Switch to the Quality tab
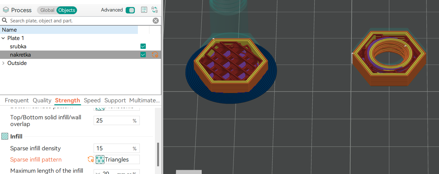The height and width of the screenshot is (174, 439). tap(42, 100)
